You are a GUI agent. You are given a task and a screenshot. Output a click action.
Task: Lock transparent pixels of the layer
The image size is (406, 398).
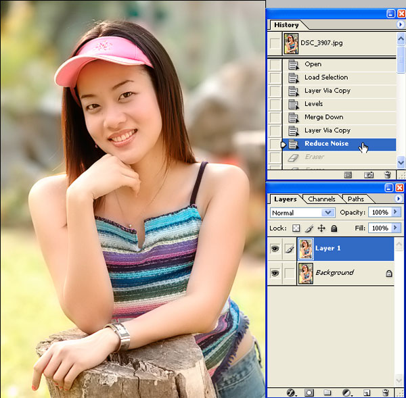click(x=296, y=228)
